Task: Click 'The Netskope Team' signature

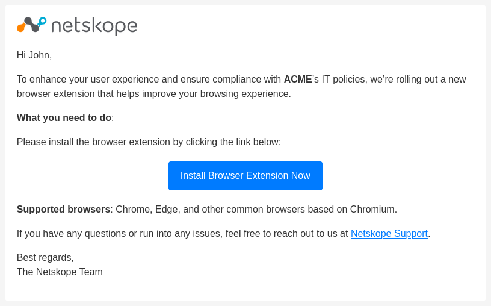Action: 60,272
